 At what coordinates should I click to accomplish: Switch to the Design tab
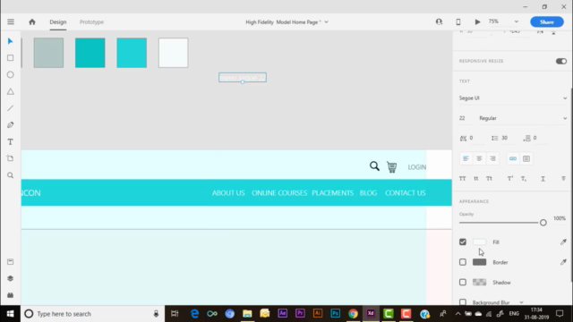click(57, 21)
